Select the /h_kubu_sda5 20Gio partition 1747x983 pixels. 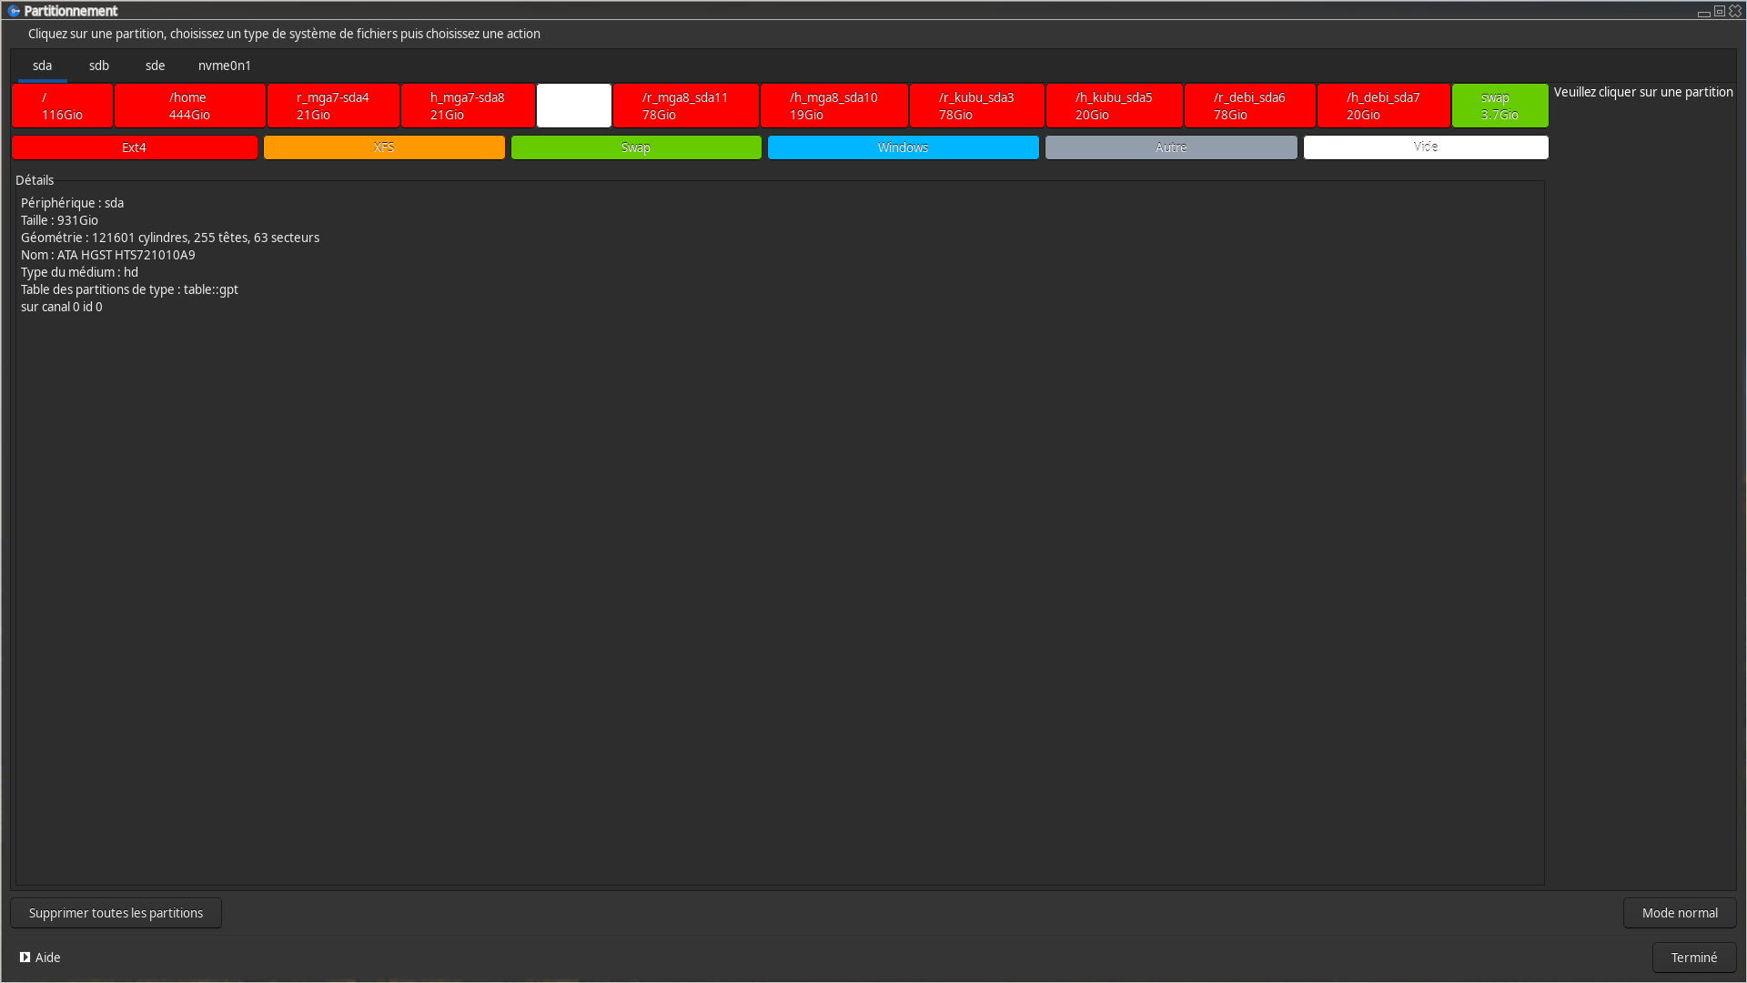(1115, 106)
